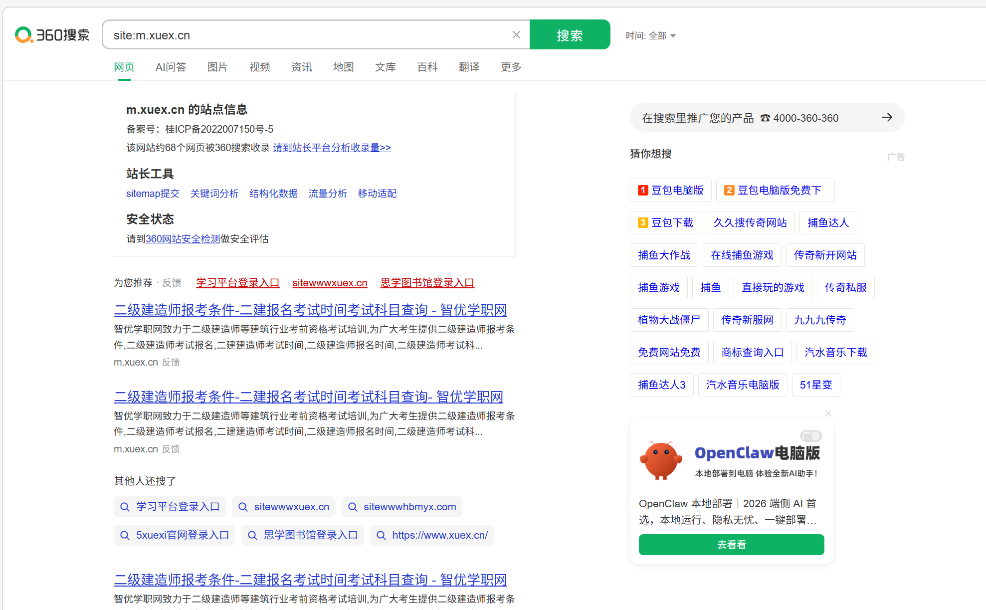Screen dimensions: 986x610
Task: Open the 传奇私服 suggestion
Action: [846, 288]
